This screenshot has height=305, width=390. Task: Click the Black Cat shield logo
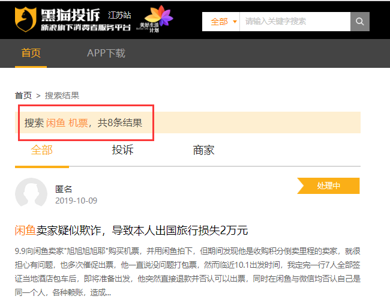[x=26, y=19]
